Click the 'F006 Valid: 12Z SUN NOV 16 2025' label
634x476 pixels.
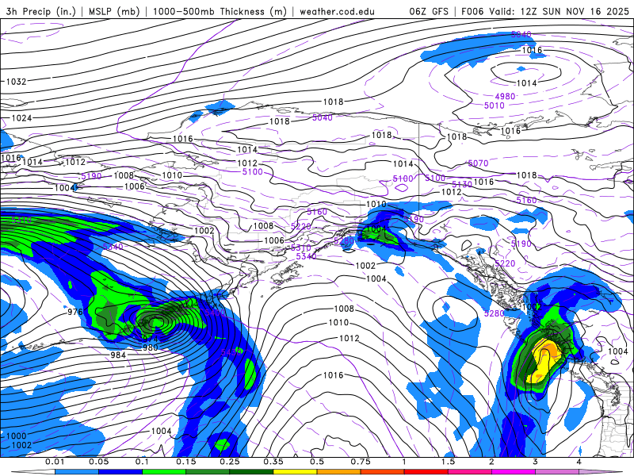545,11
